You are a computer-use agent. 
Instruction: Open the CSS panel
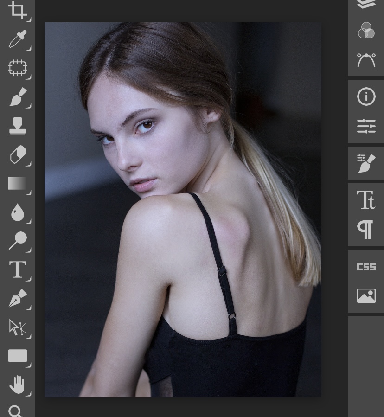pos(366,266)
